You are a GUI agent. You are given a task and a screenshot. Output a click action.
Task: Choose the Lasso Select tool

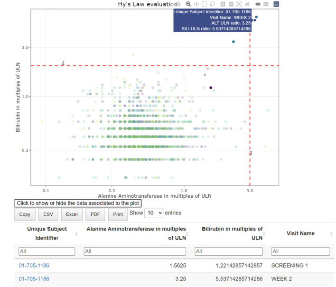[212, 4]
